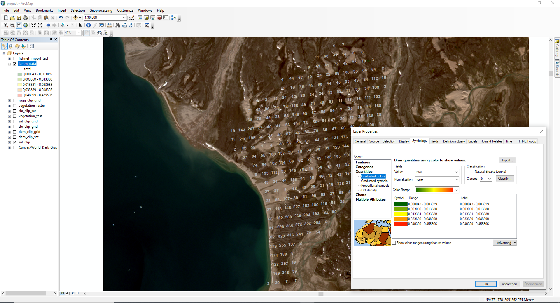Click the red 0,048399 - 0,455506 symbol swatch
This screenshot has width=560, height=303.
click(x=401, y=224)
